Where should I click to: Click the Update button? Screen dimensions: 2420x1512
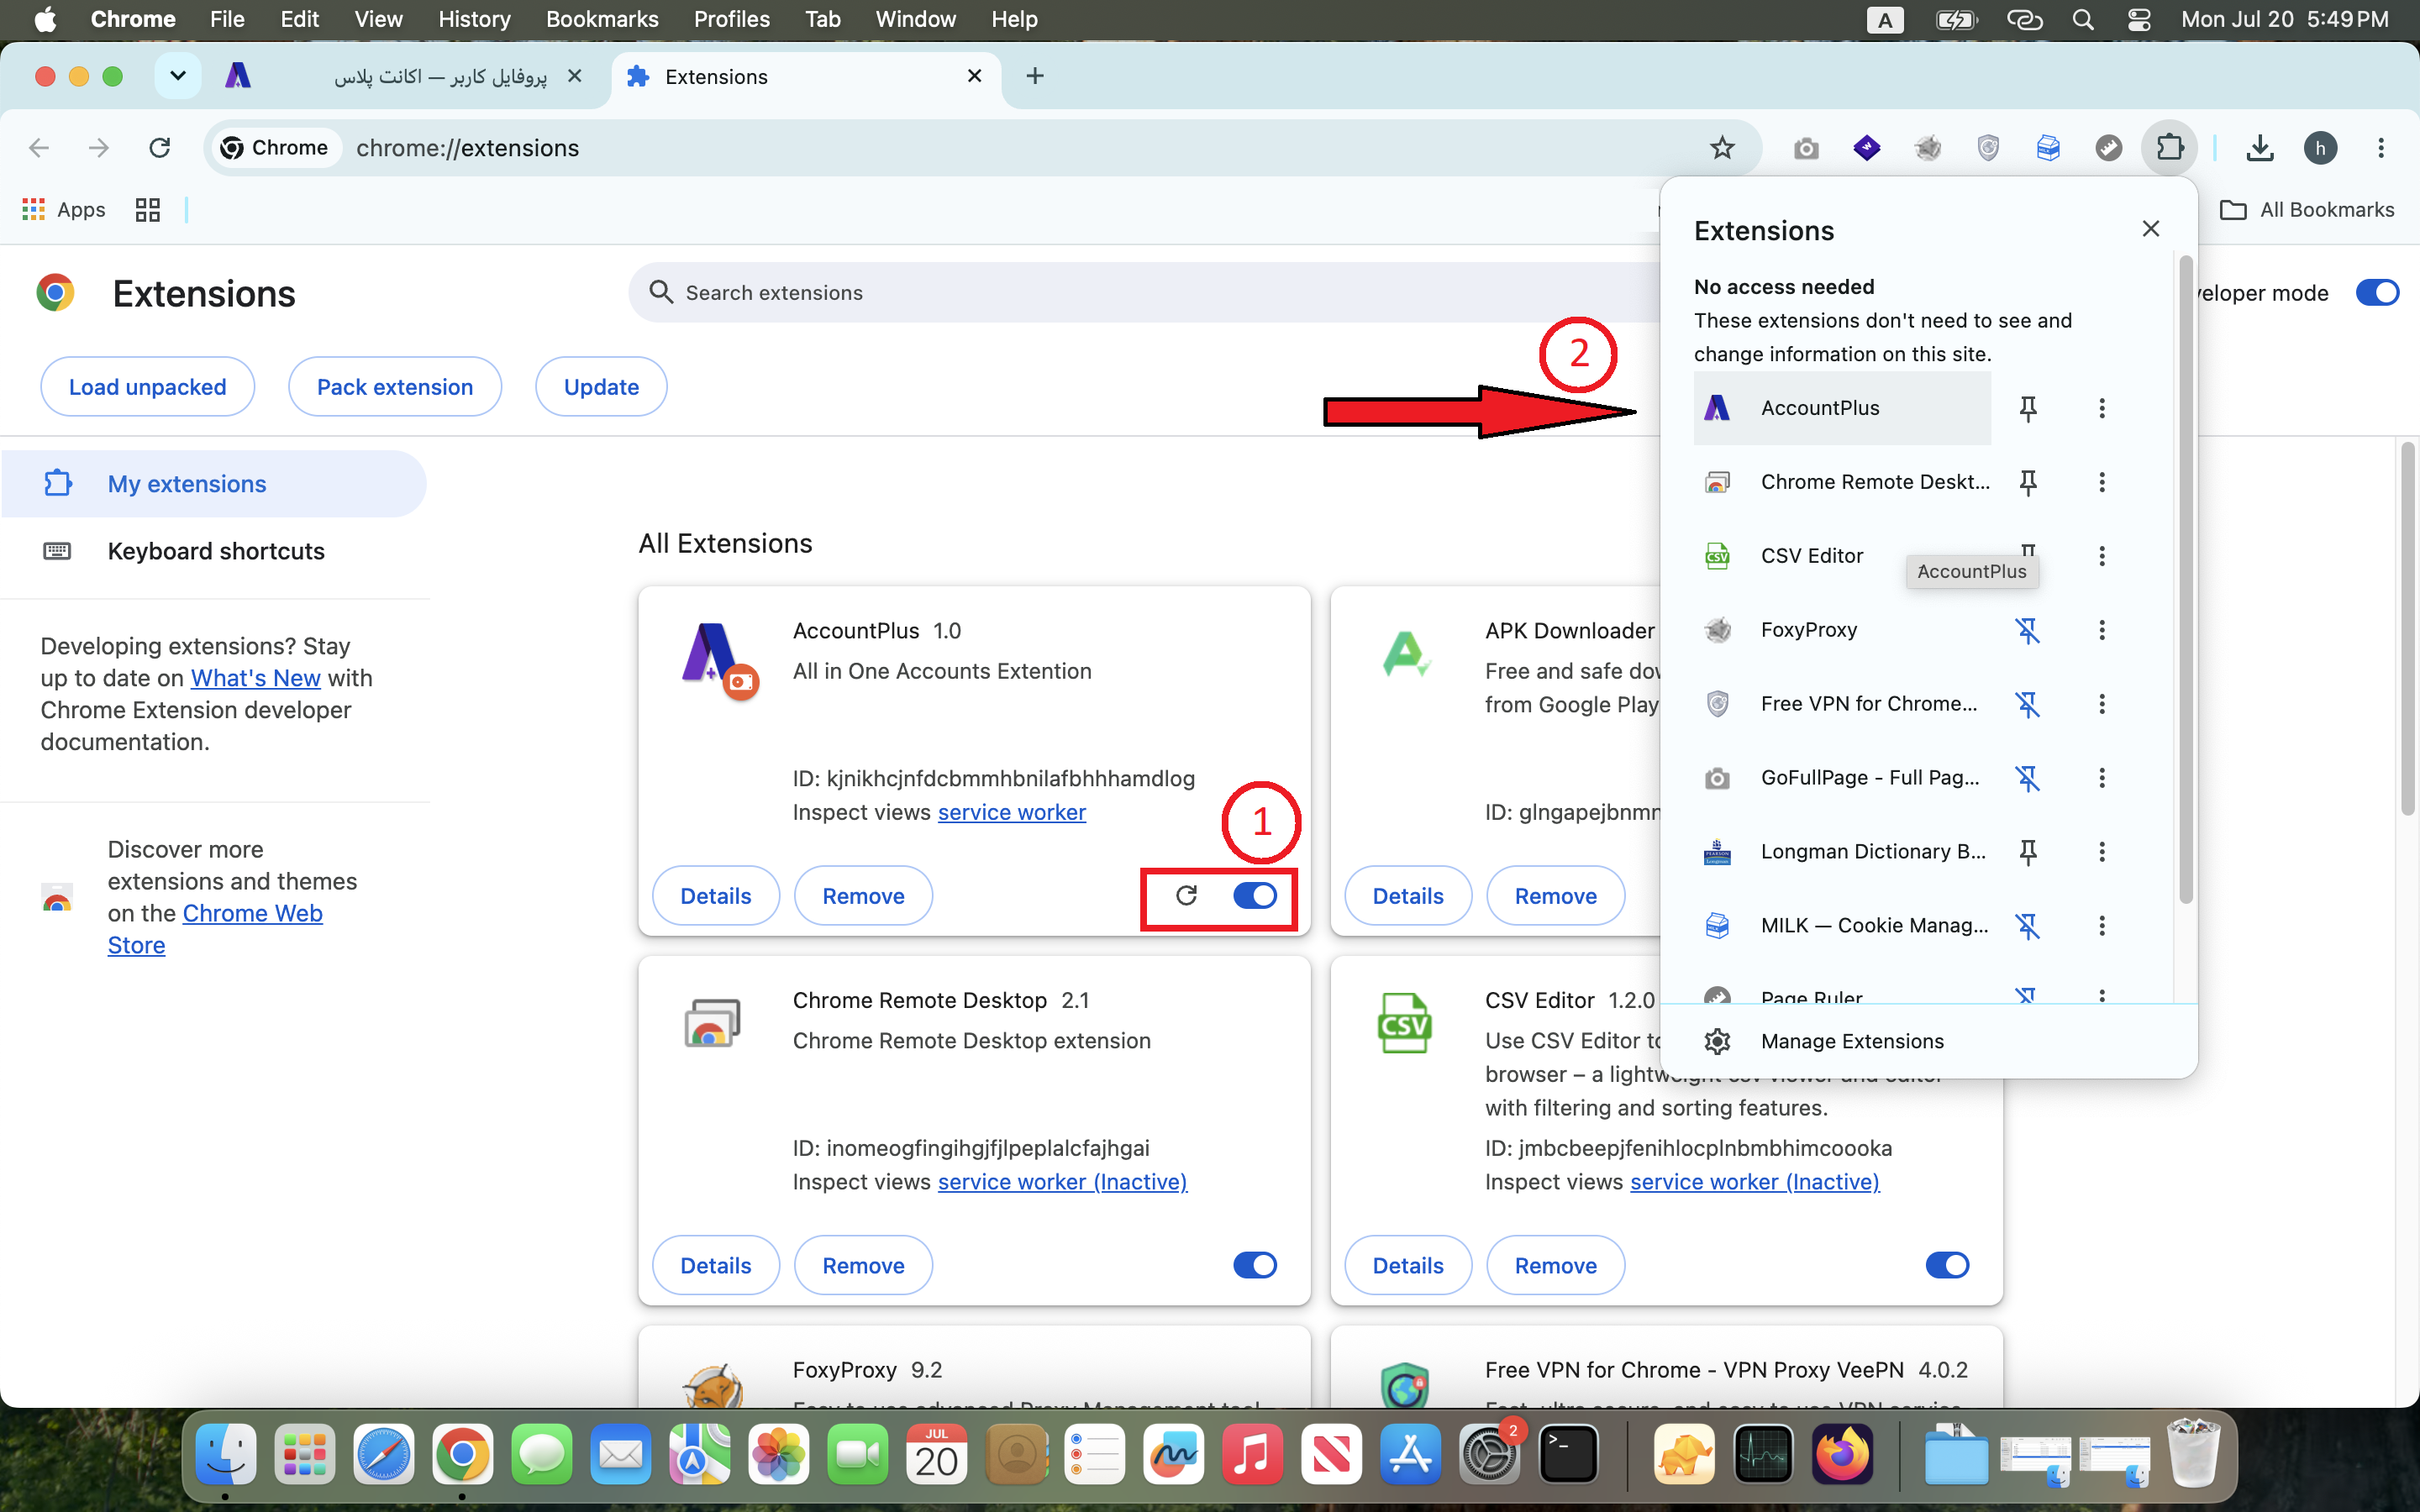click(x=601, y=387)
